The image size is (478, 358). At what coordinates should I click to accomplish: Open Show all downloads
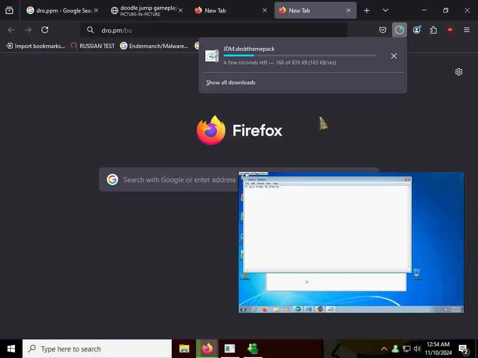point(231,83)
